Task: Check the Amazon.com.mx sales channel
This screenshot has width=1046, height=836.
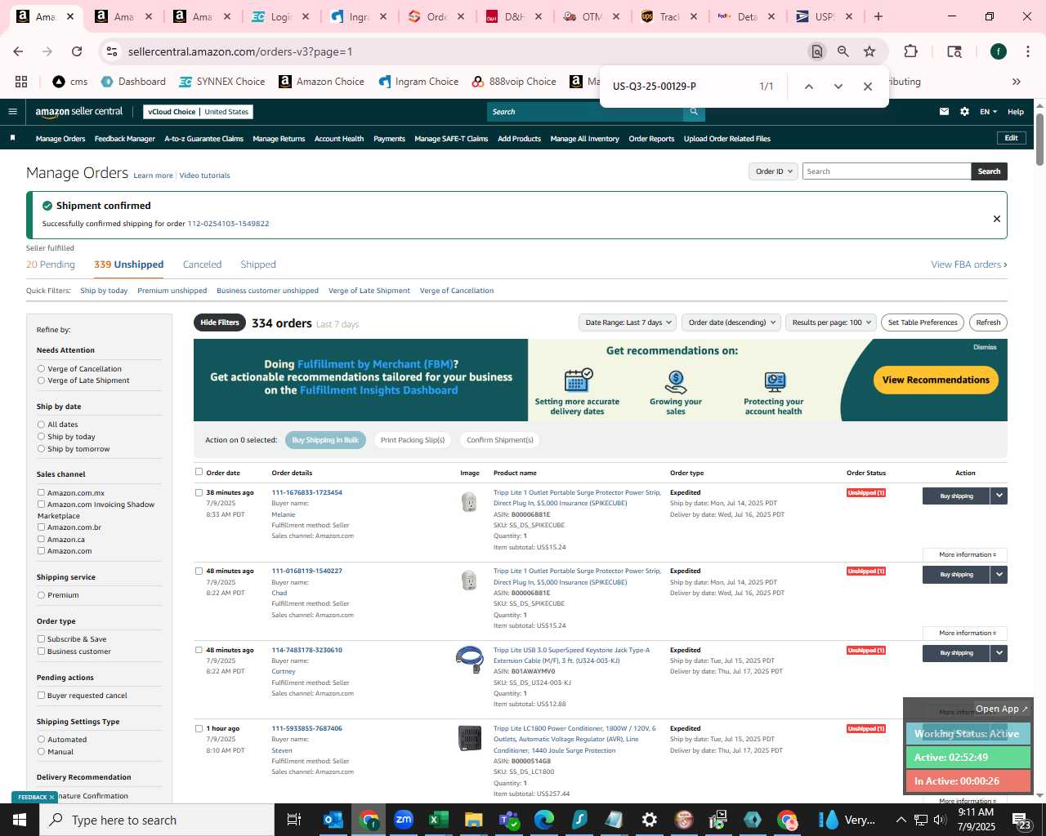Action: [x=41, y=492]
